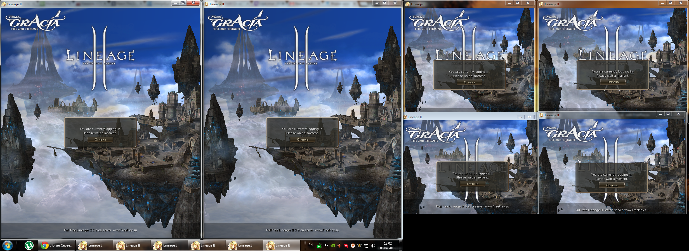Click the third top-row window's title icon
Screen dimensions: 689x251
coord(408,4)
